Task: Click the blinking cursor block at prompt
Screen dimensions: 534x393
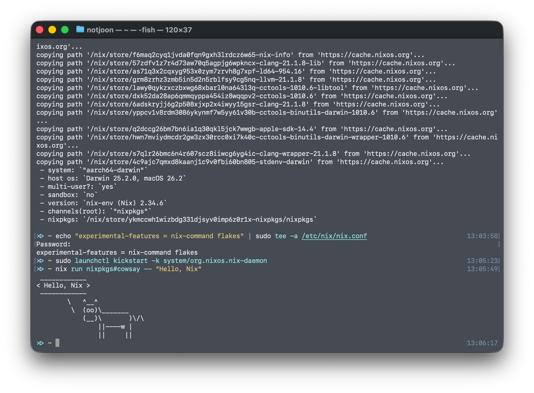Action: [57, 343]
